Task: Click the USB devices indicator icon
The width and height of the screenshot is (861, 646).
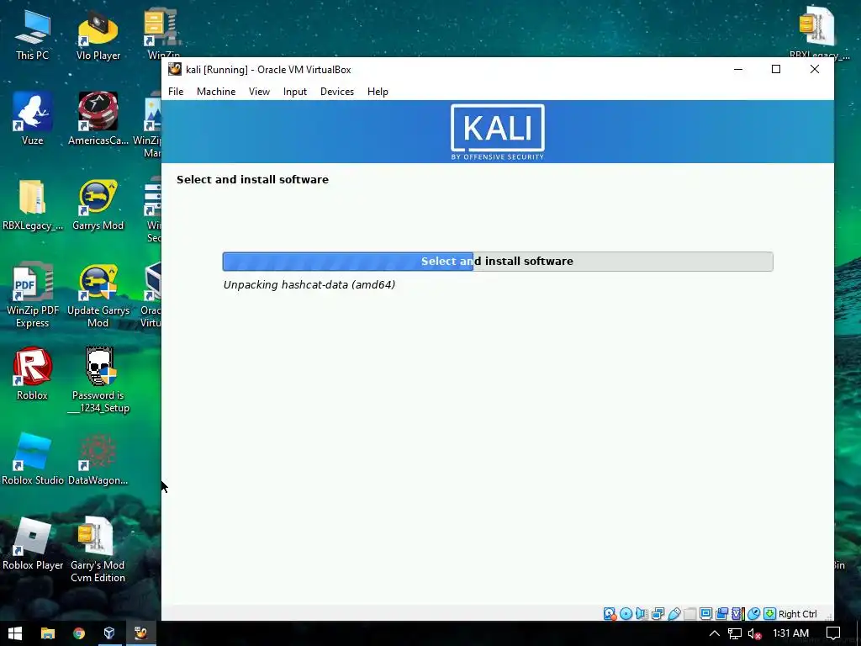Action: [x=674, y=613]
